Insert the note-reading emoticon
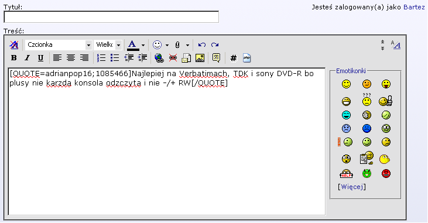The height and width of the screenshot is (223, 428). click(367, 158)
